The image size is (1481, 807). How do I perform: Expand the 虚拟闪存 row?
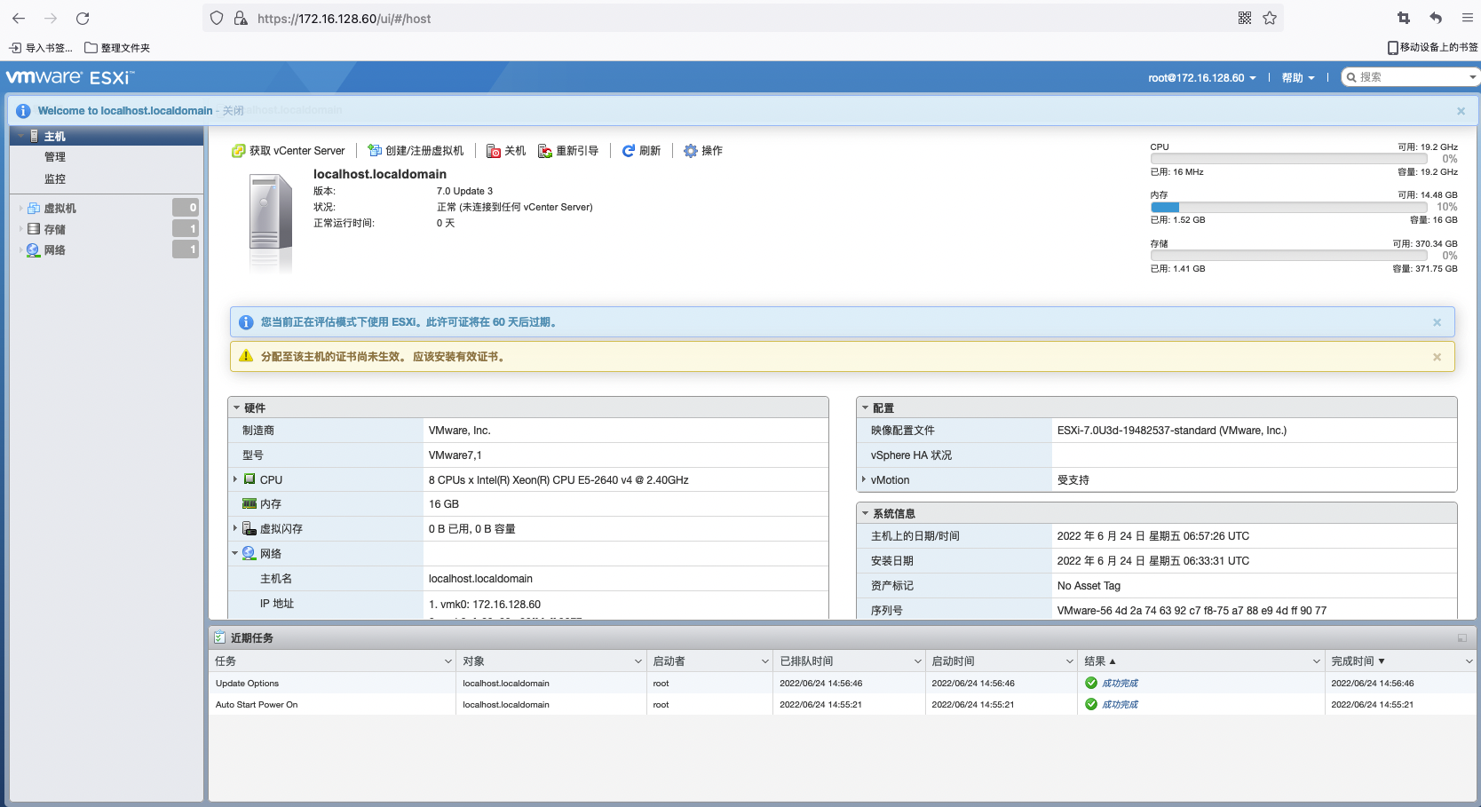[x=235, y=528]
